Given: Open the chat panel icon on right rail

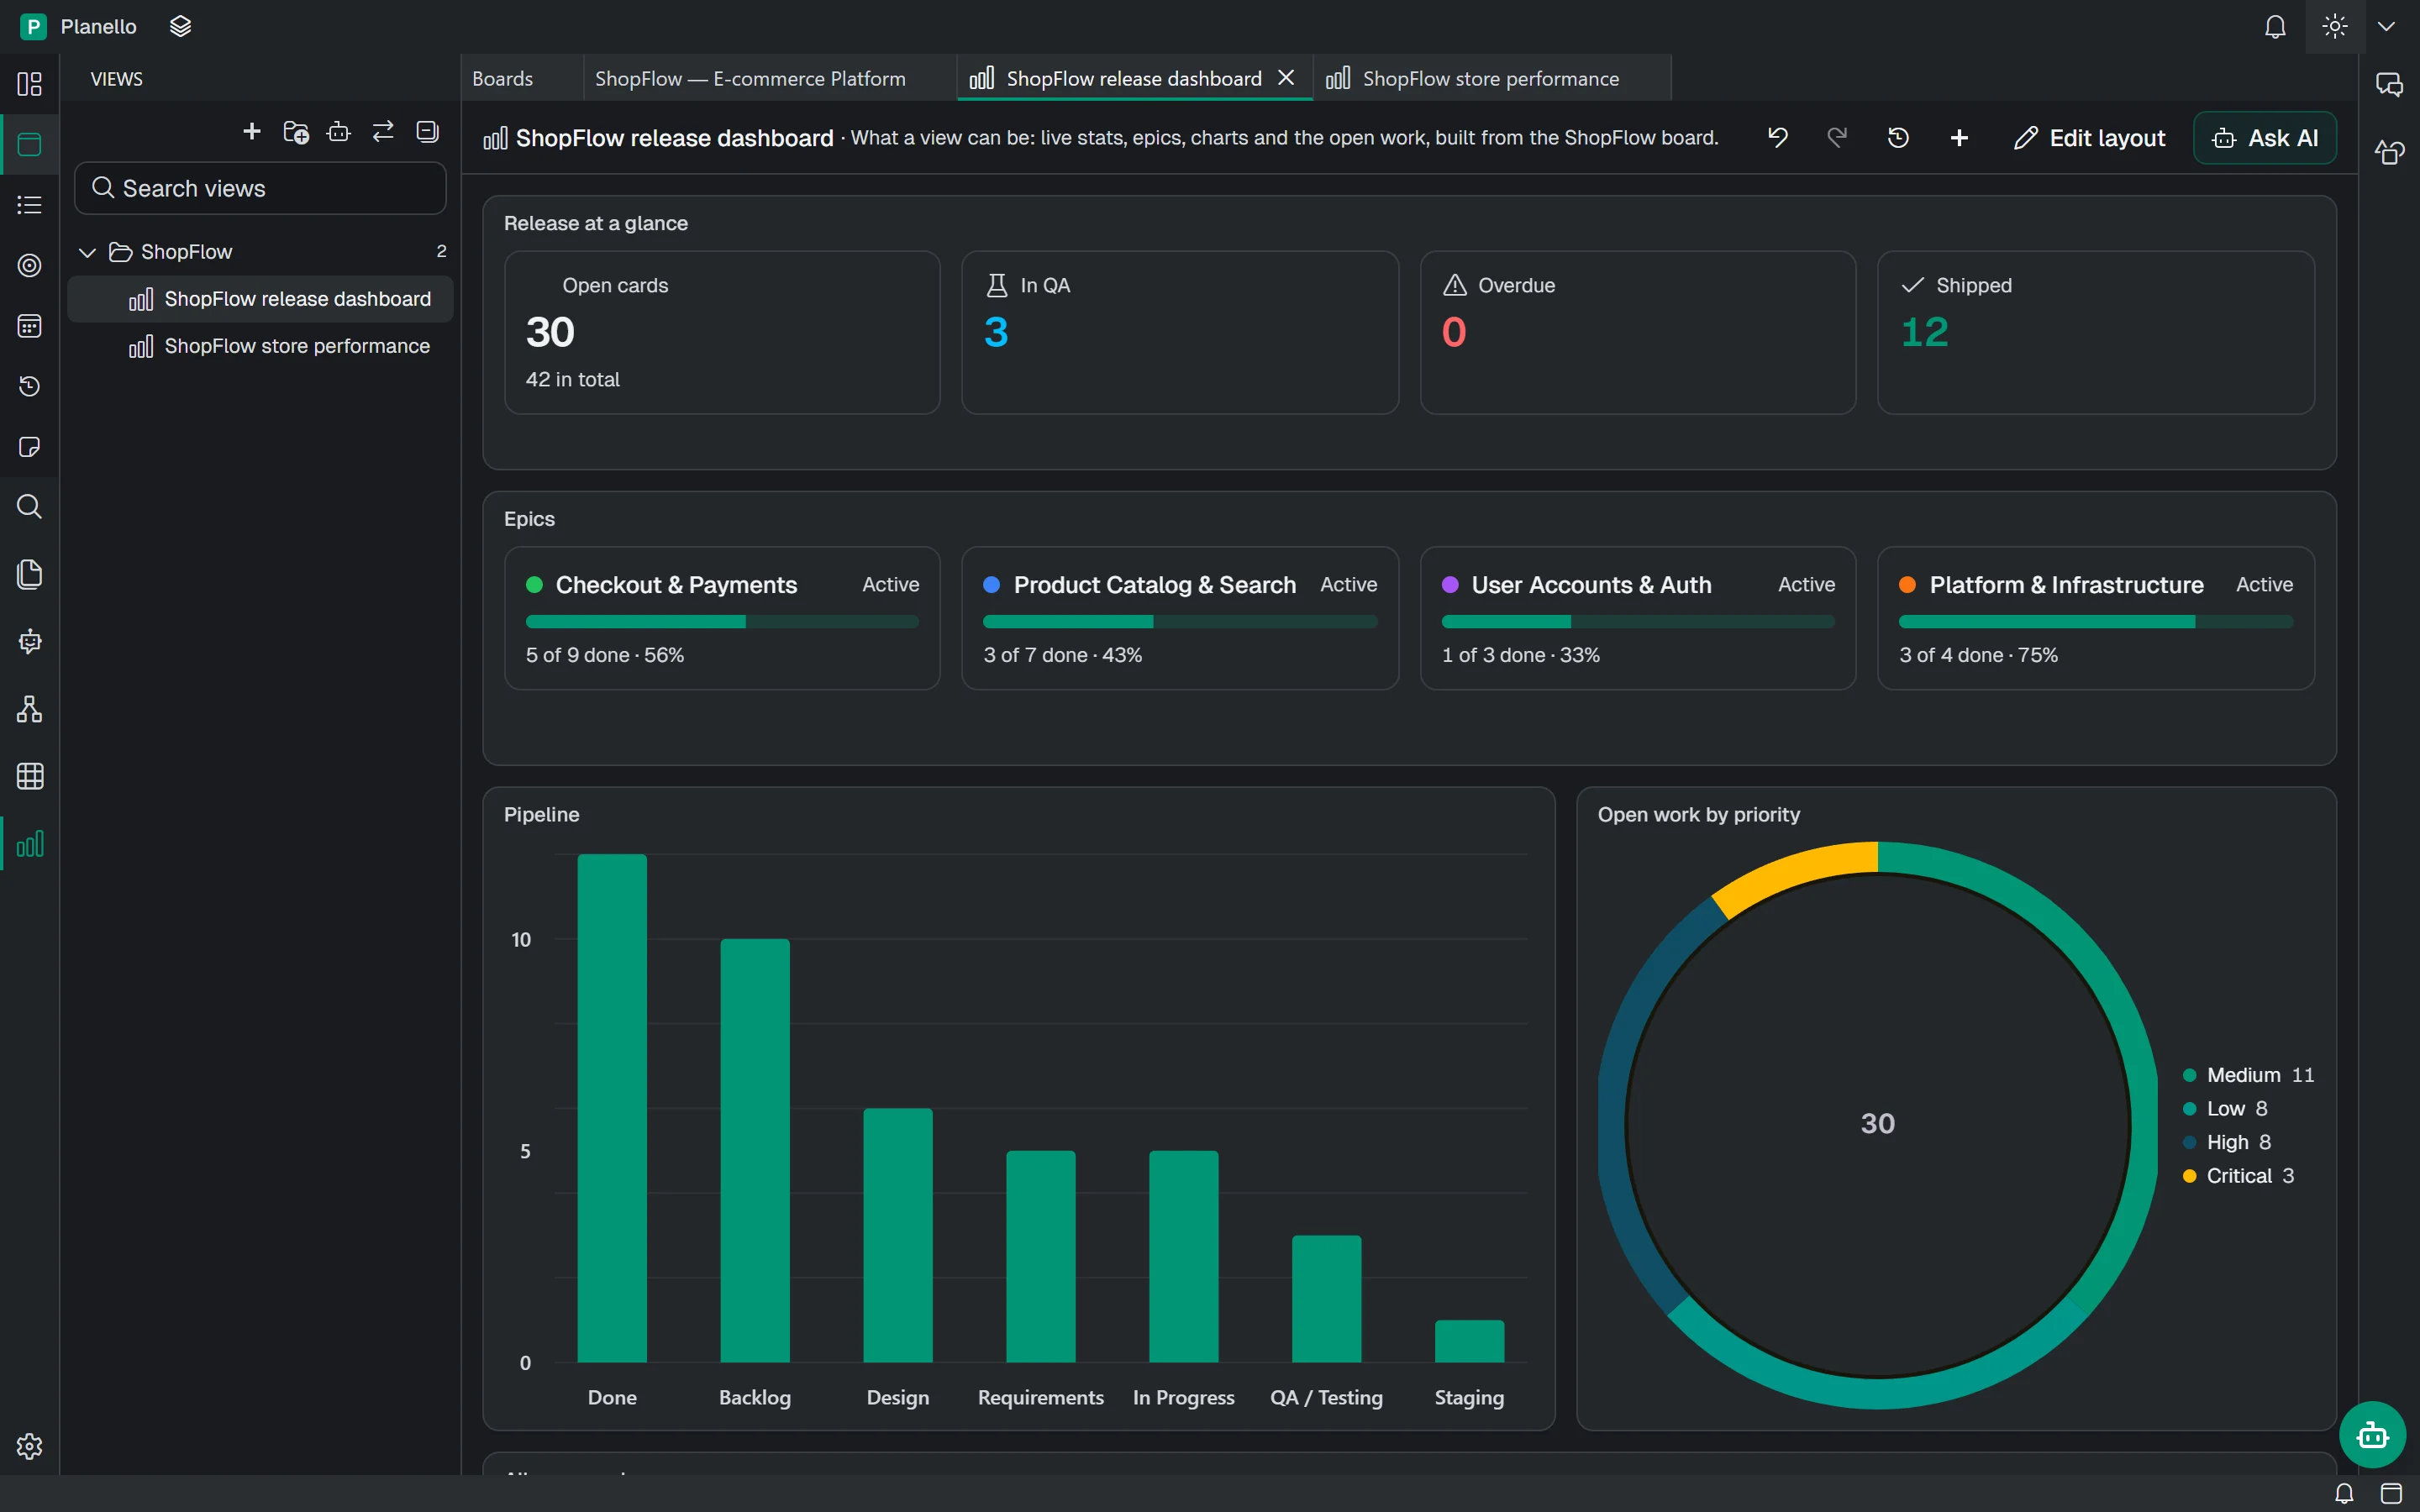Looking at the screenshot, I should click(x=2389, y=85).
